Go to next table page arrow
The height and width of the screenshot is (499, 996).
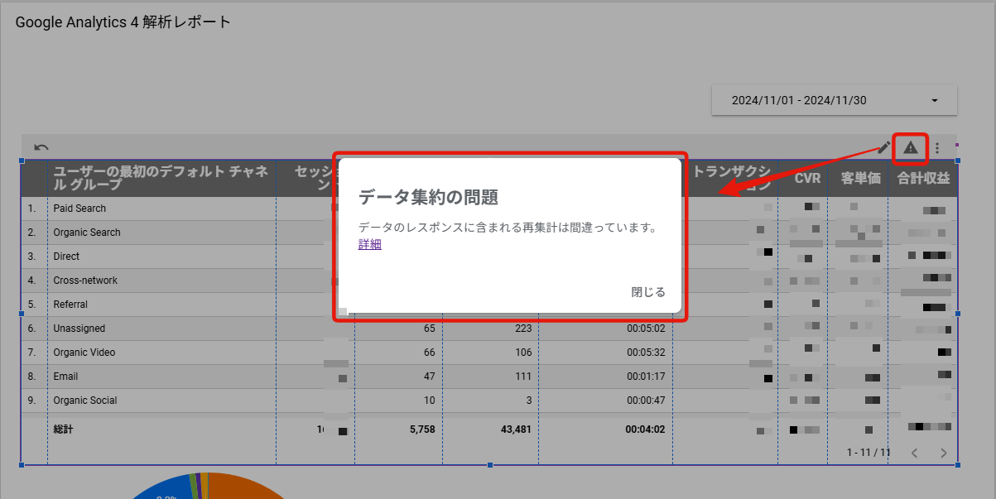943,453
